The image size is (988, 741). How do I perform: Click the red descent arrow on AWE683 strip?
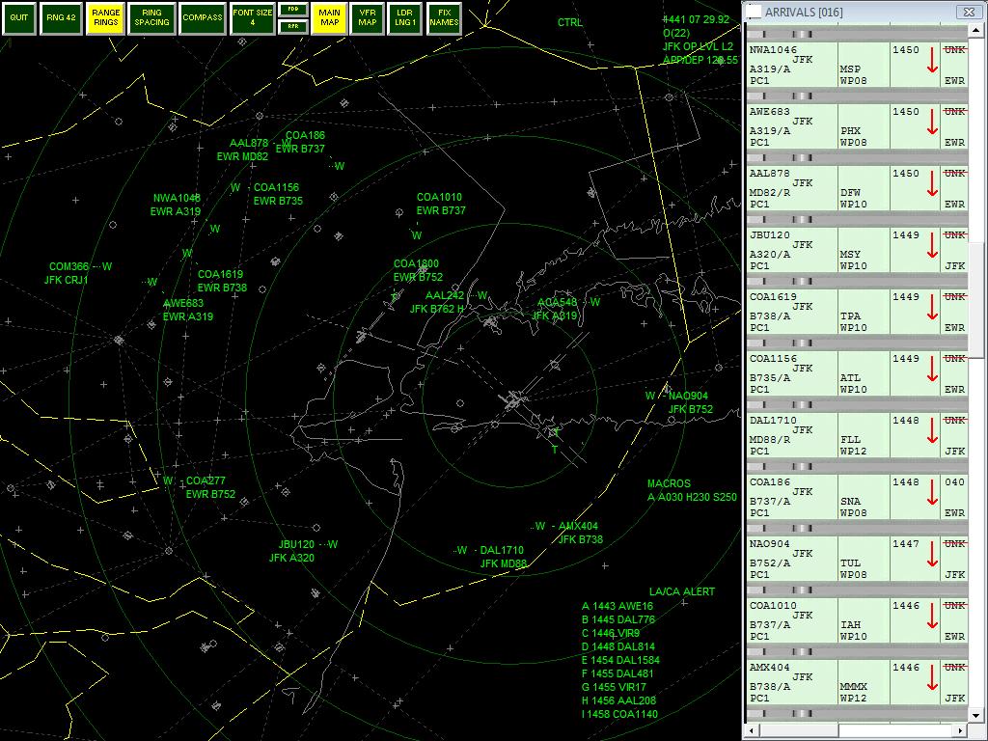click(x=932, y=123)
